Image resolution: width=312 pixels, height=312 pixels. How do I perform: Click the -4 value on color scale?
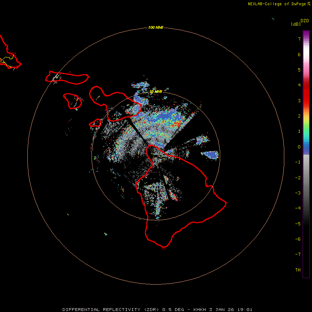click(x=298, y=208)
